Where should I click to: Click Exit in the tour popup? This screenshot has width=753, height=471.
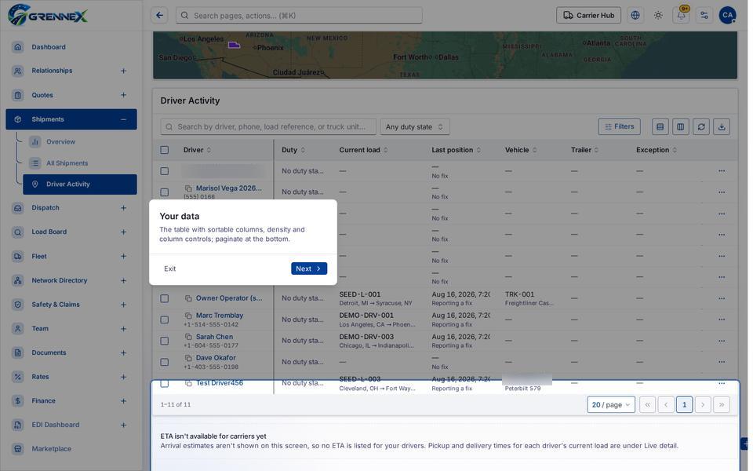pyautogui.click(x=170, y=268)
